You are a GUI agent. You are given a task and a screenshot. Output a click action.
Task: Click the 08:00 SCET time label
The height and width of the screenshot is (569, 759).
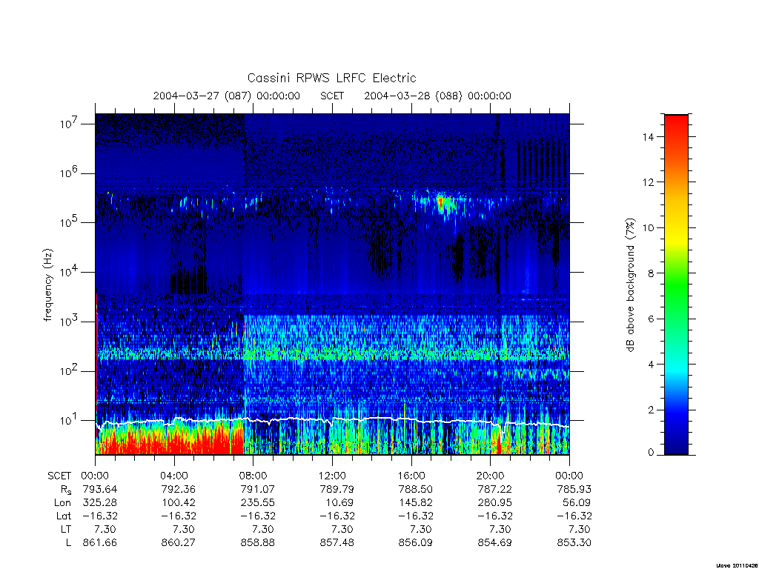coord(253,476)
